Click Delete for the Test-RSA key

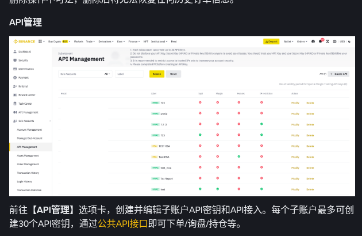(x=310, y=157)
